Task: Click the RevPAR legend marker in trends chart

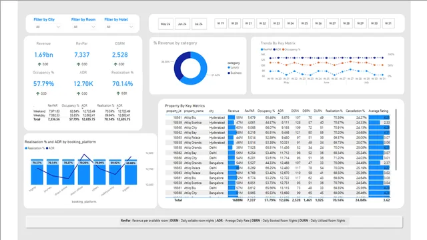Action: click(262, 49)
